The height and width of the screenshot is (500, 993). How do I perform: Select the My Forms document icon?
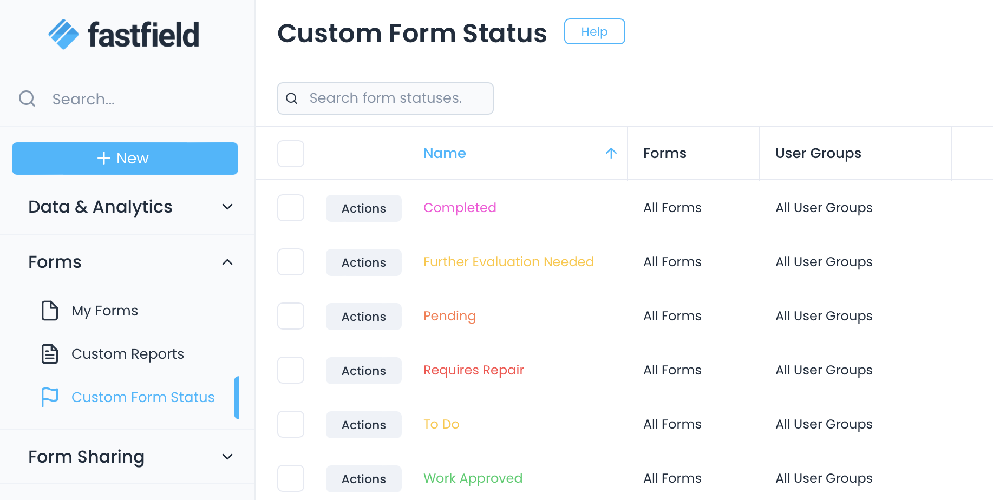click(x=50, y=310)
